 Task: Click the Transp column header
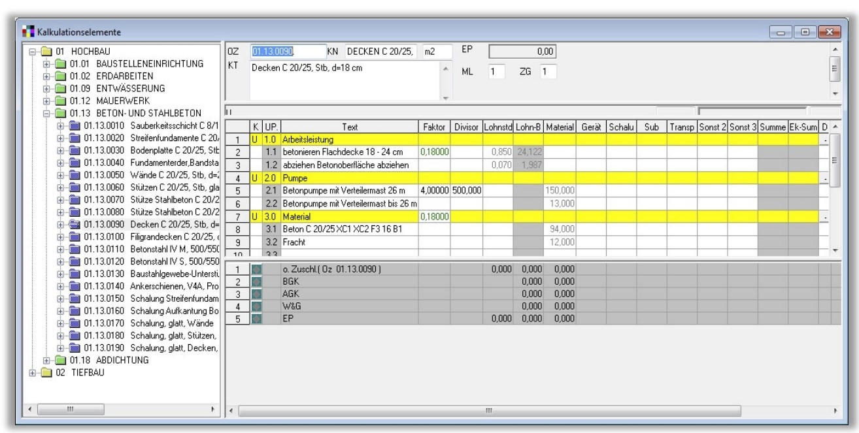point(682,127)
